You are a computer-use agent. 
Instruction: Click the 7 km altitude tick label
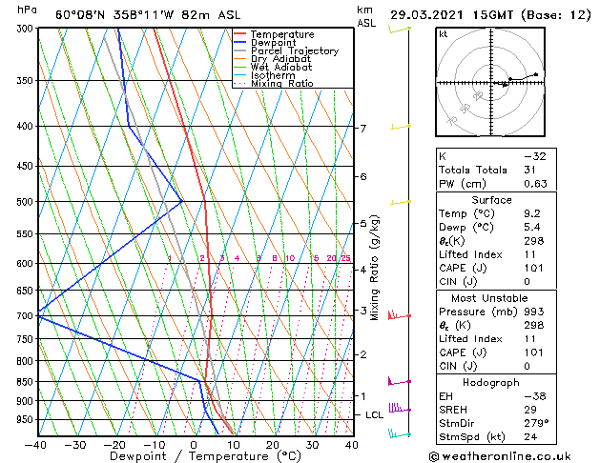pyautogui.click(x=363, y=129)
